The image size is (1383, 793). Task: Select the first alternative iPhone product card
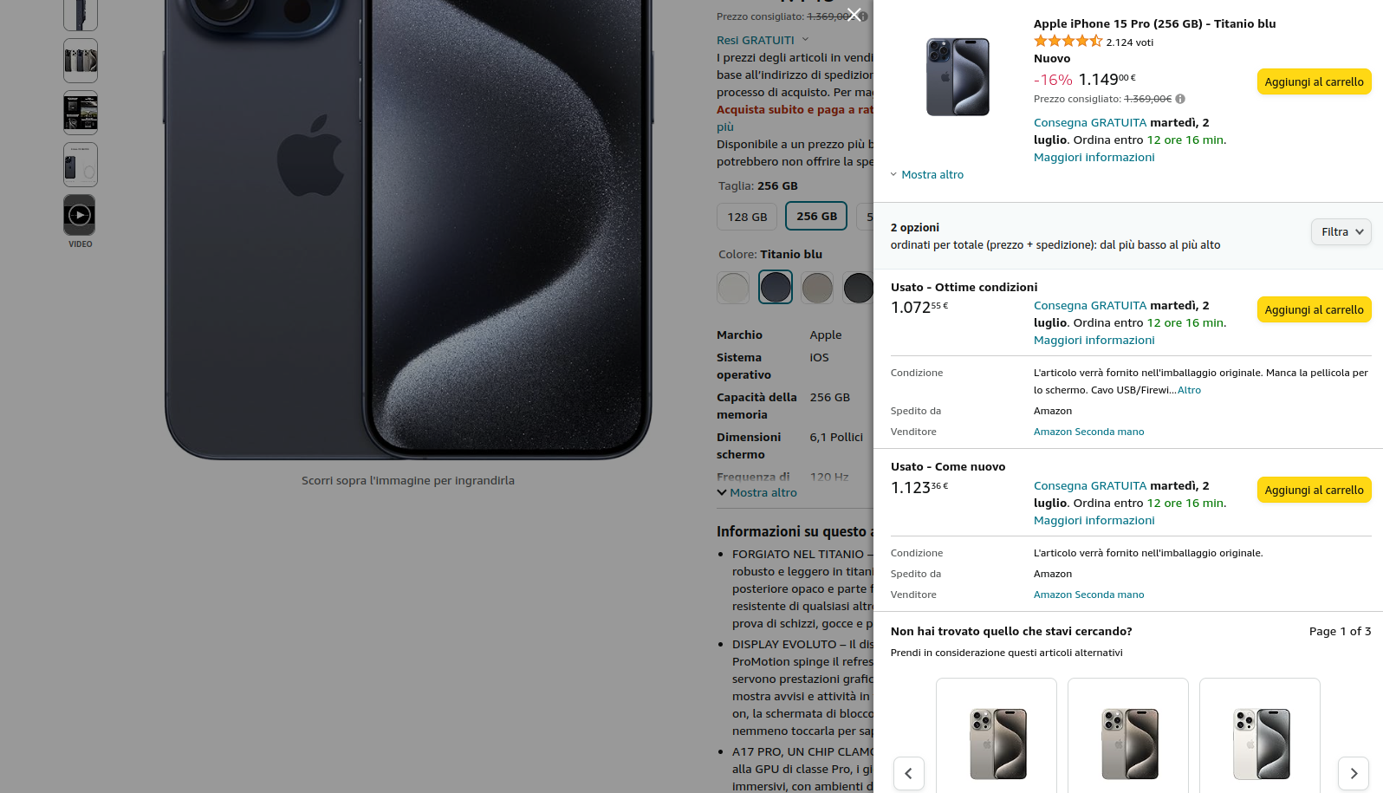(x=997, y=736)
